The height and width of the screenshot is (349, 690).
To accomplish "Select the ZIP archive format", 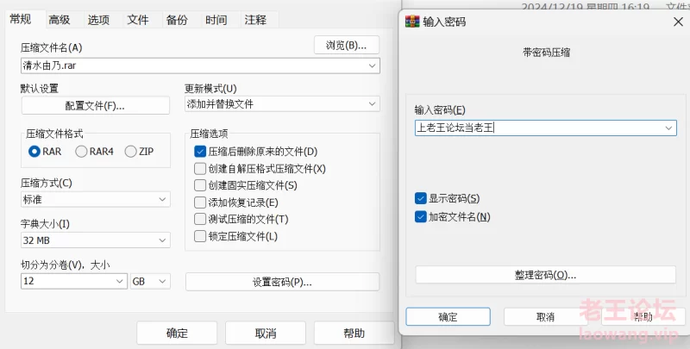I will tap(131, 152).
